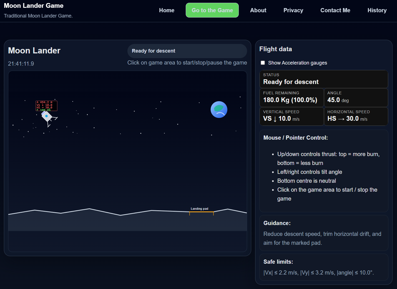Image resolution: width=397 pixels, height=289 pixels.
Task: Click the Ready for descent status bar
Action: click(x=187, y=51)
